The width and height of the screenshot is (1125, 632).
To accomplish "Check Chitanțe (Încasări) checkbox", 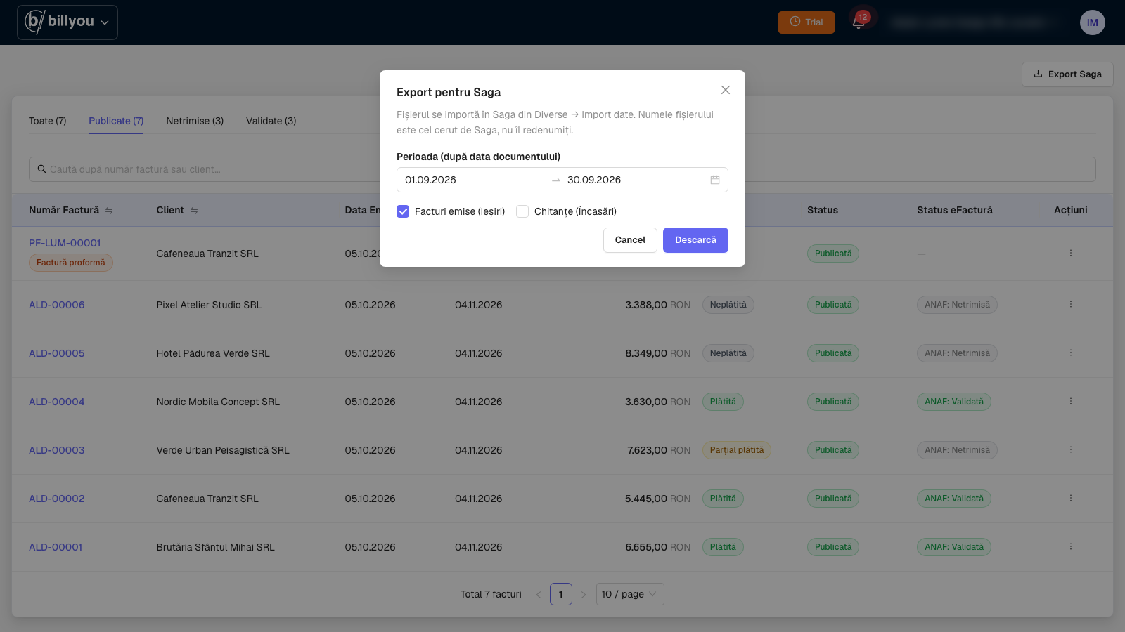I will [522, 211].
